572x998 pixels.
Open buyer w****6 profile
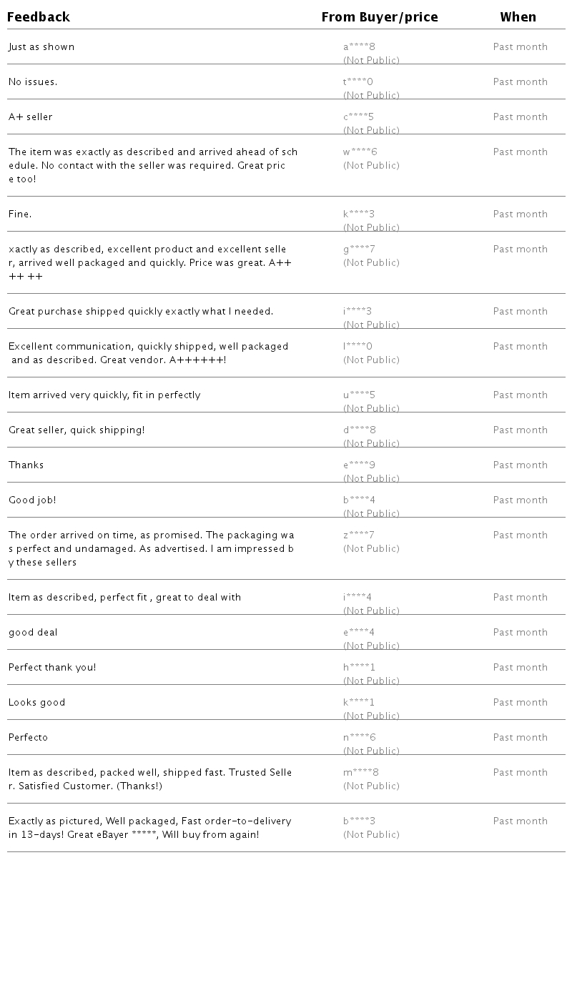[360, 152]
